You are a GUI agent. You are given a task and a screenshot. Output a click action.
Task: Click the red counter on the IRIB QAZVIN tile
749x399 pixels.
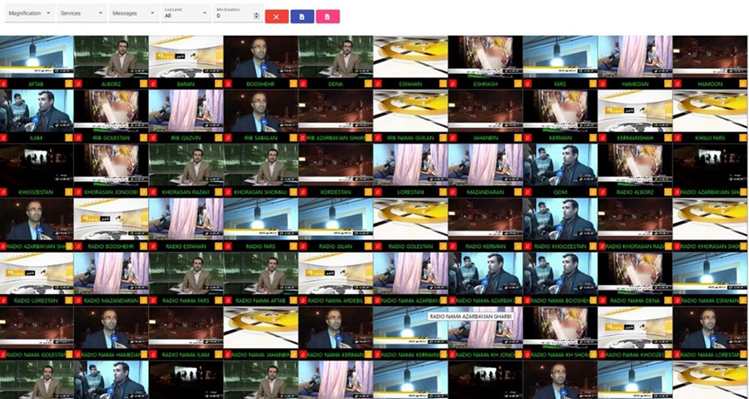[x=153, y=138]
